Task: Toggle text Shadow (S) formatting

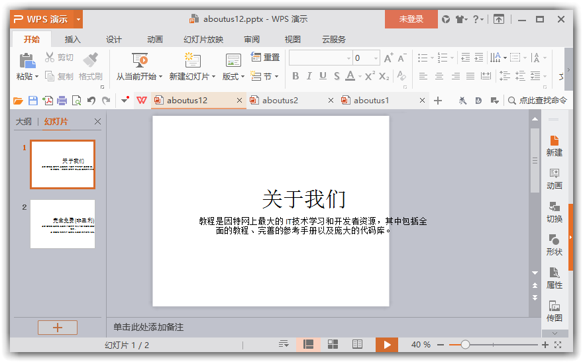Action: pyautogui.click(x=337, y=75)
